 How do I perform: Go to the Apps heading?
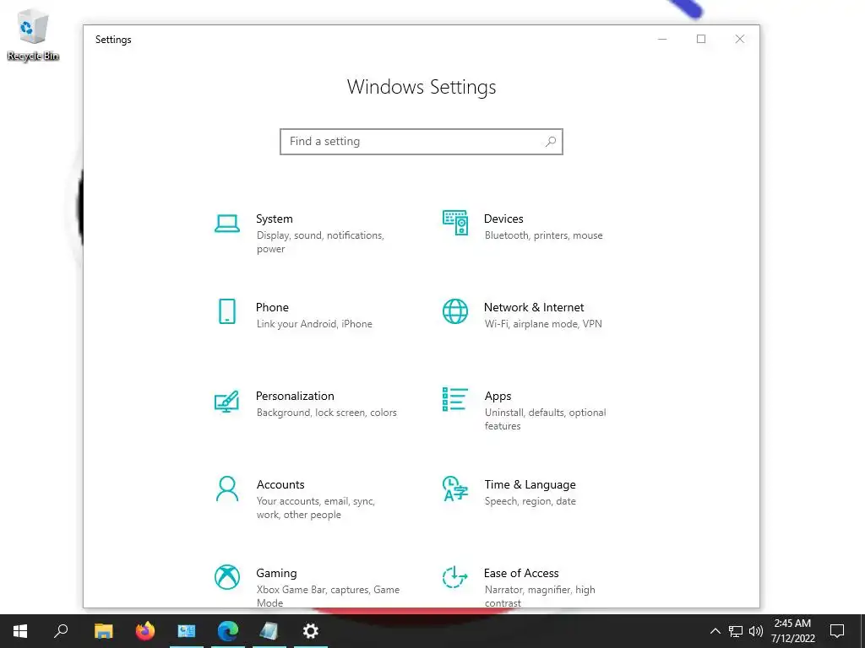click(498, 397)
